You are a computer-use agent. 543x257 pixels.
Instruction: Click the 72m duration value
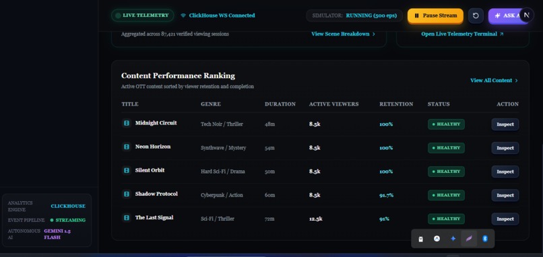coord(269,219)
